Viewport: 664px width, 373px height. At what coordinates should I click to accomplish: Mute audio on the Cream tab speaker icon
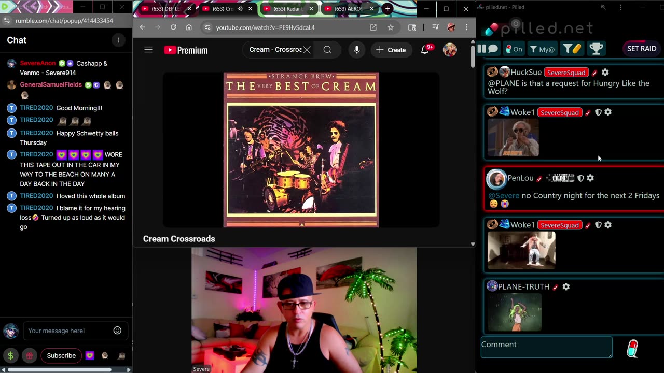click(x=240, y=9)
